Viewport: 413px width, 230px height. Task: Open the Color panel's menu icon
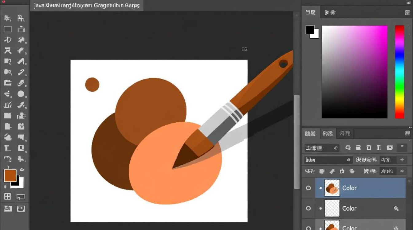point(407,13)
